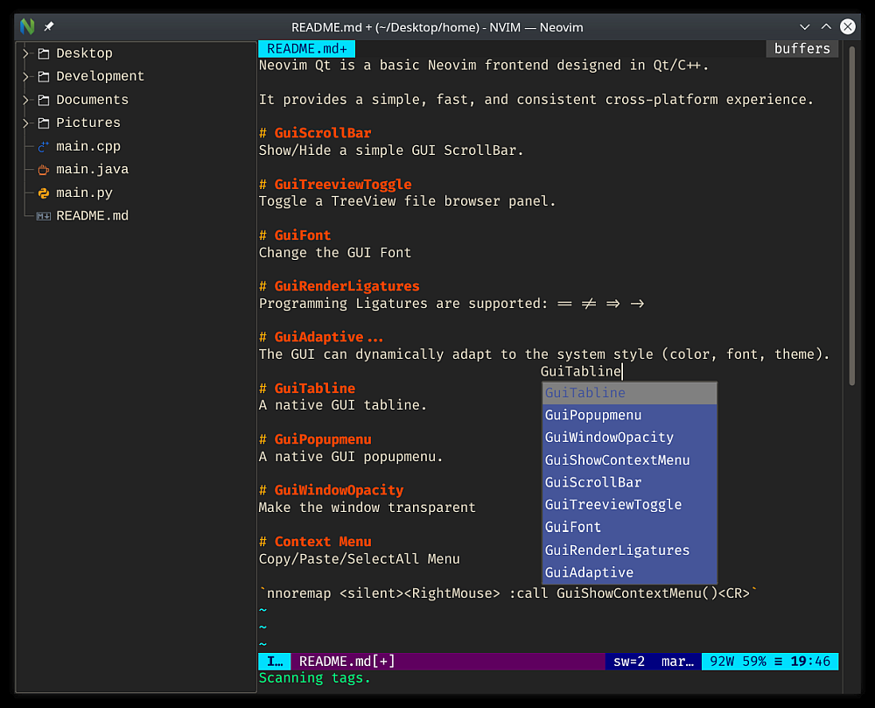Choose GuiAdaptive in completion popup
The height and width of the screenshot is (708, 875).
629,572
